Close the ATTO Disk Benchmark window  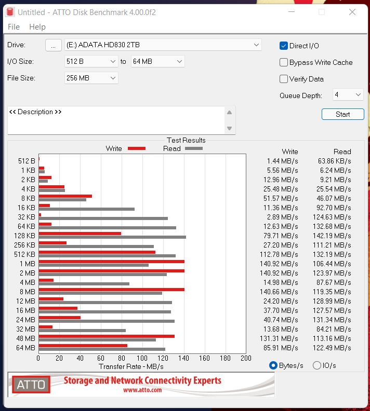pyautogui.click(x=352, y=12)
